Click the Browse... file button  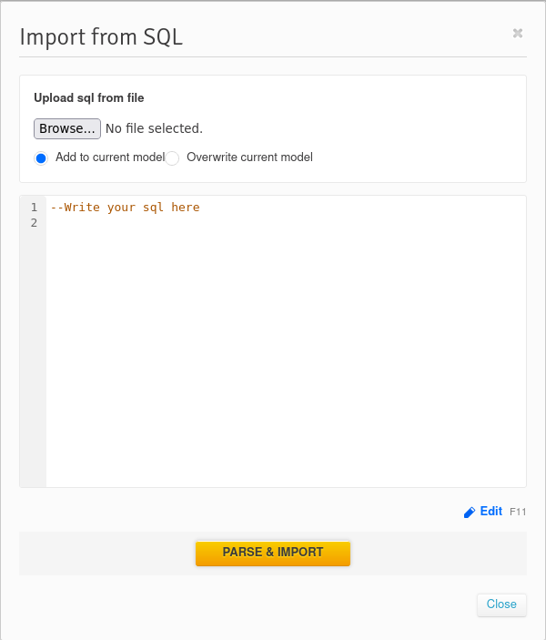click(x=67, y=128)
